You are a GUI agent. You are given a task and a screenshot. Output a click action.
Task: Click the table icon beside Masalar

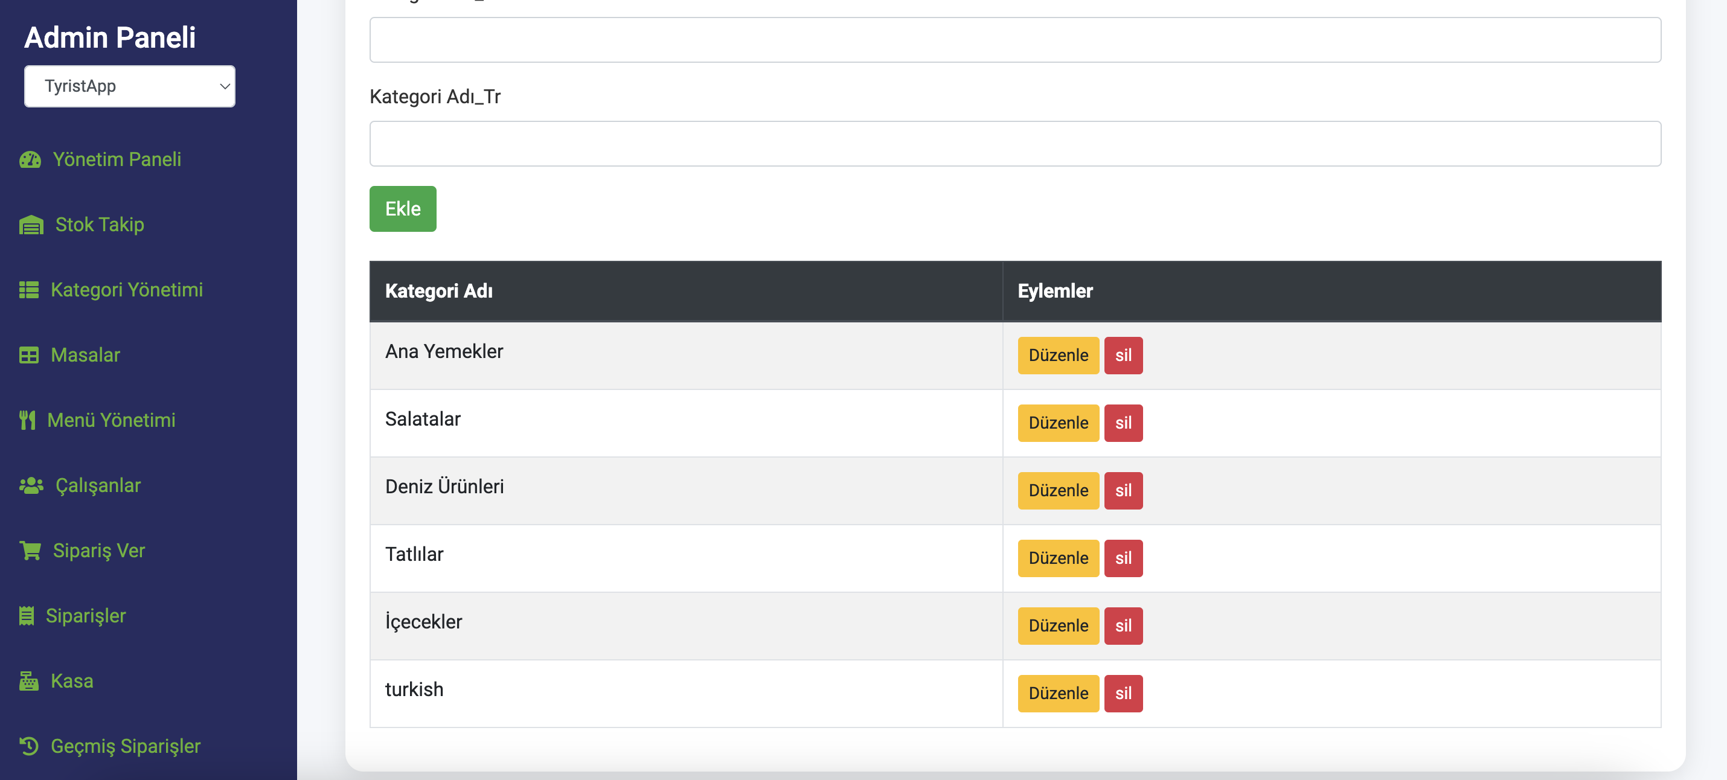(x=29, y=355)
